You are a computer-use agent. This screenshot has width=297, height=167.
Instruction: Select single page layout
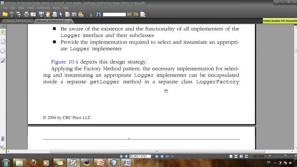(x=231, y=156)
